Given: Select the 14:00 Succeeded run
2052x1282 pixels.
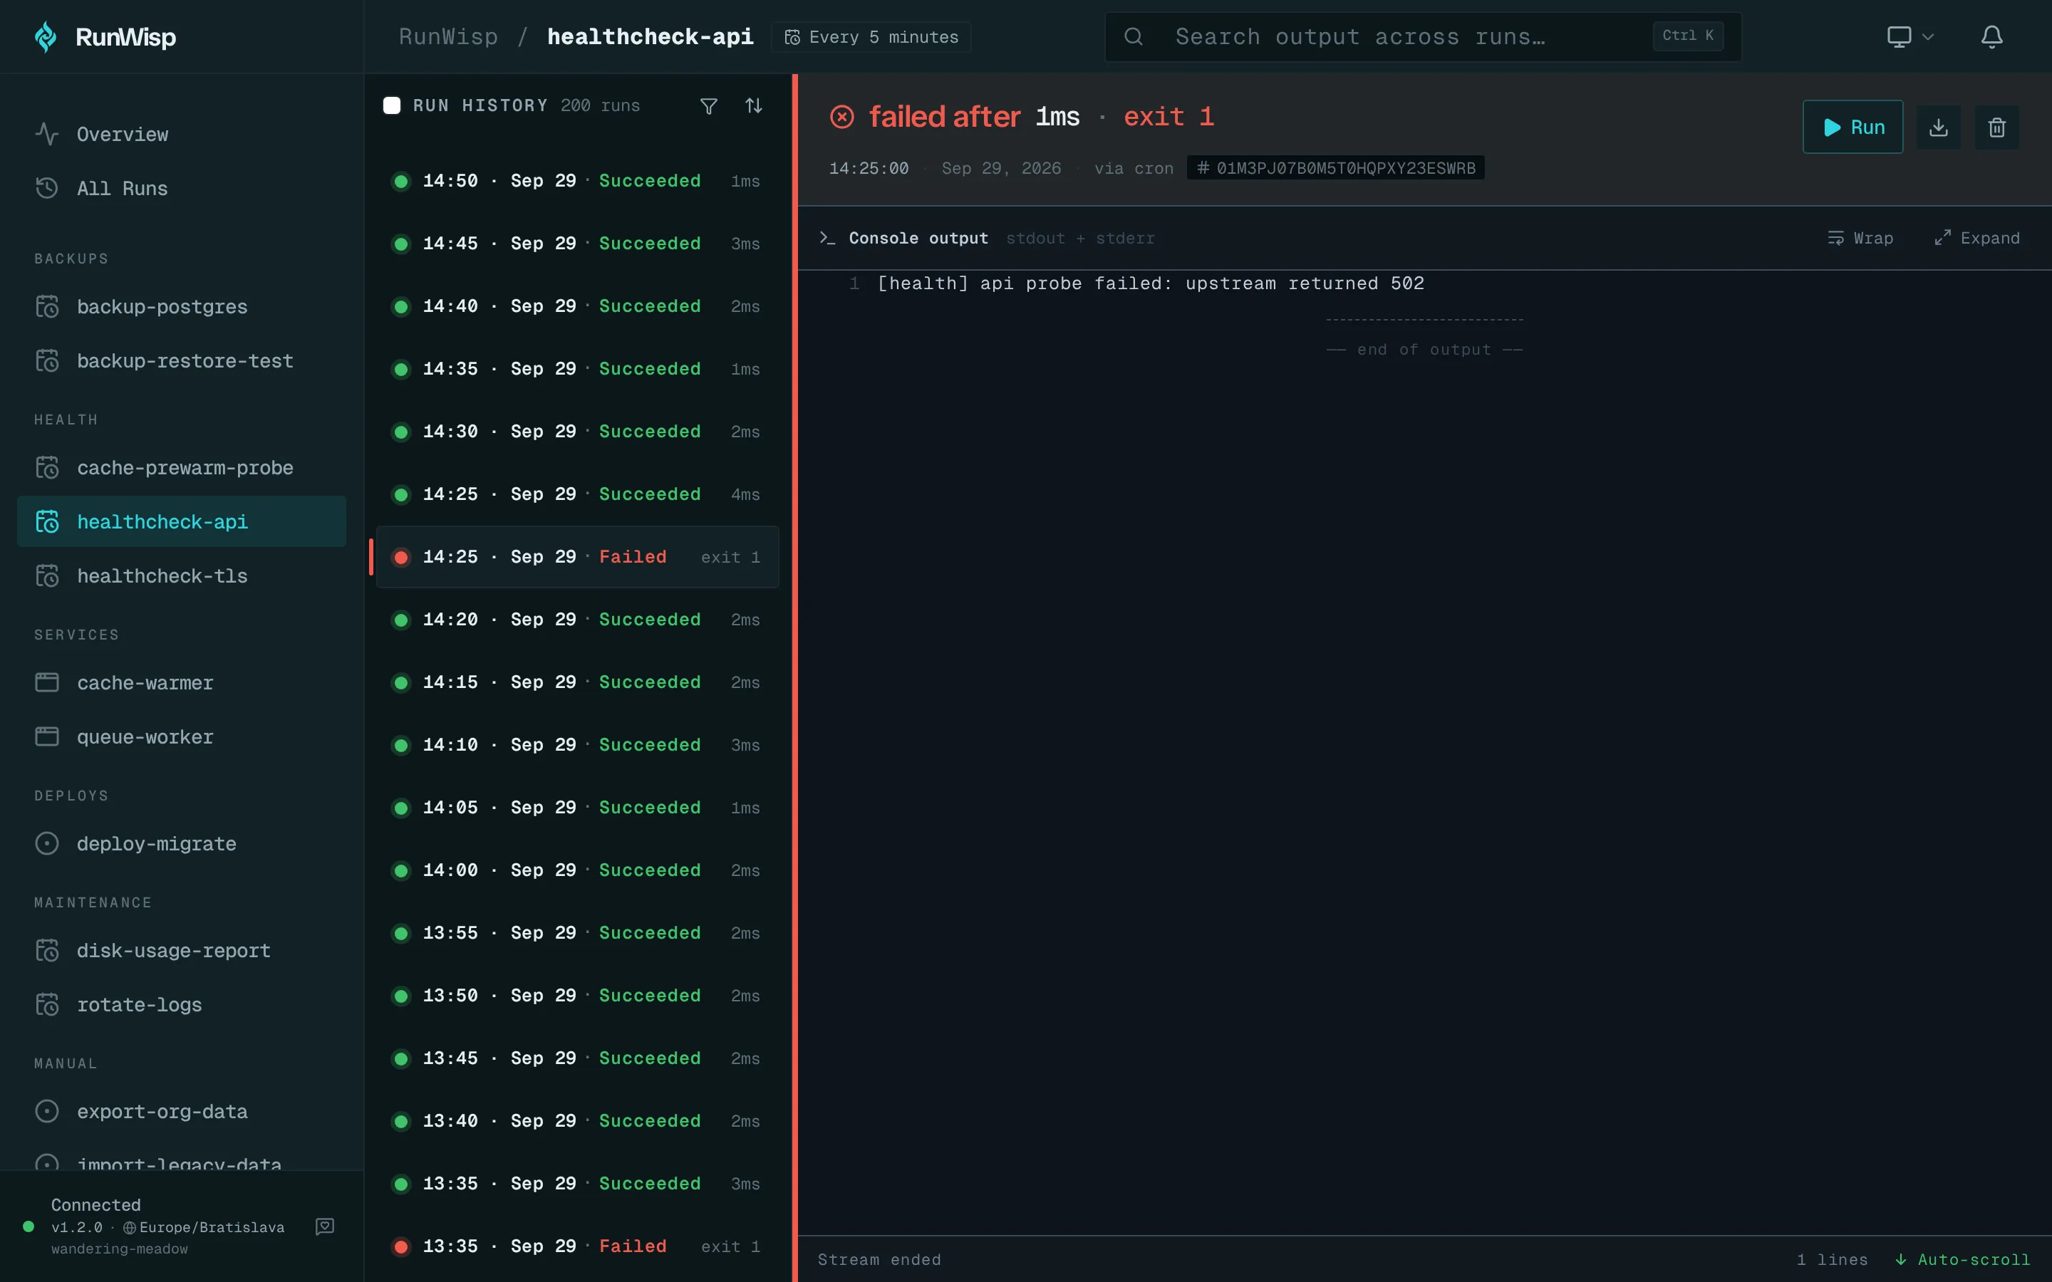Looking at the screenshot, I should [x=577, y=871].
